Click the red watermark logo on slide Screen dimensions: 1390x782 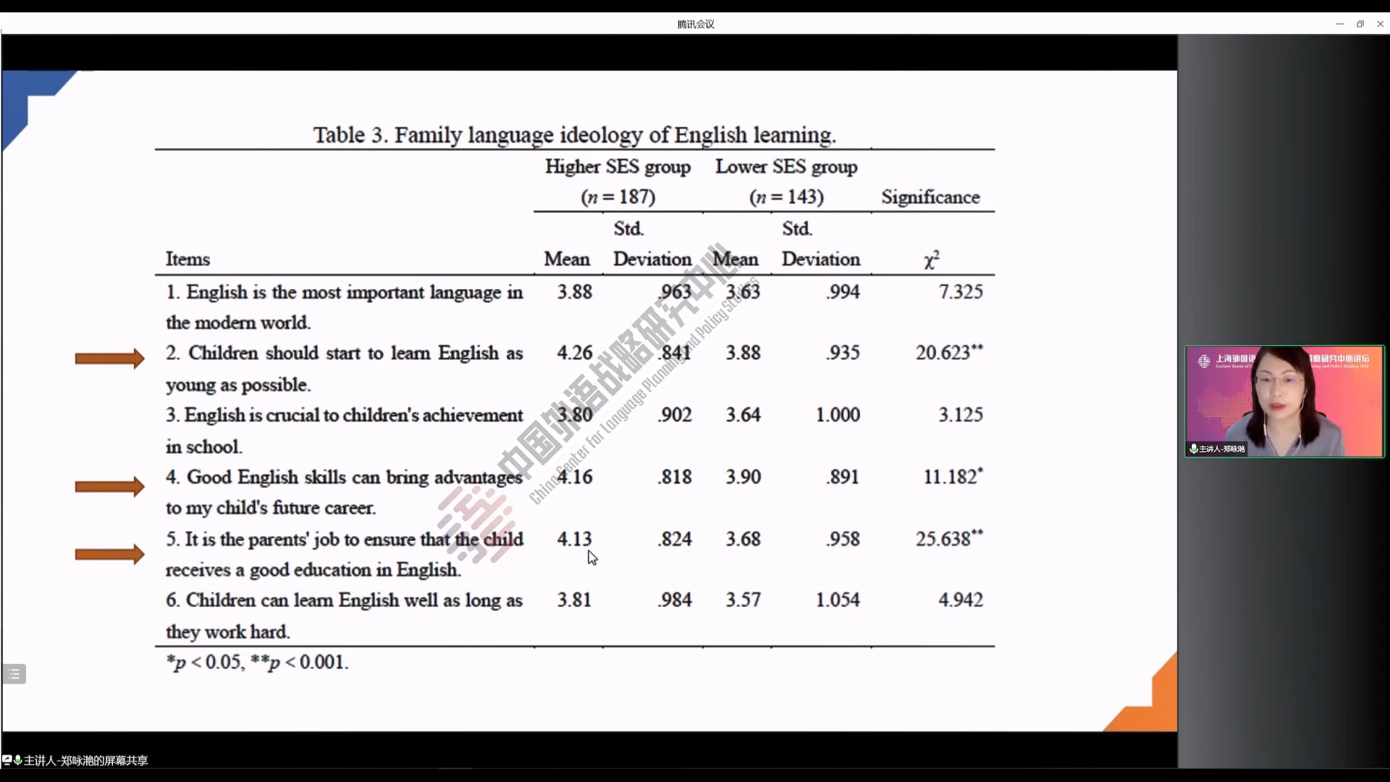(476, 523)
